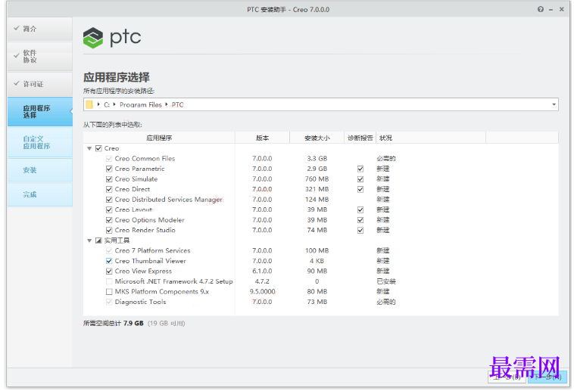The image size is (574, 391).
Task: Click the install path folder icon
Action: click(x=89, y=104)
